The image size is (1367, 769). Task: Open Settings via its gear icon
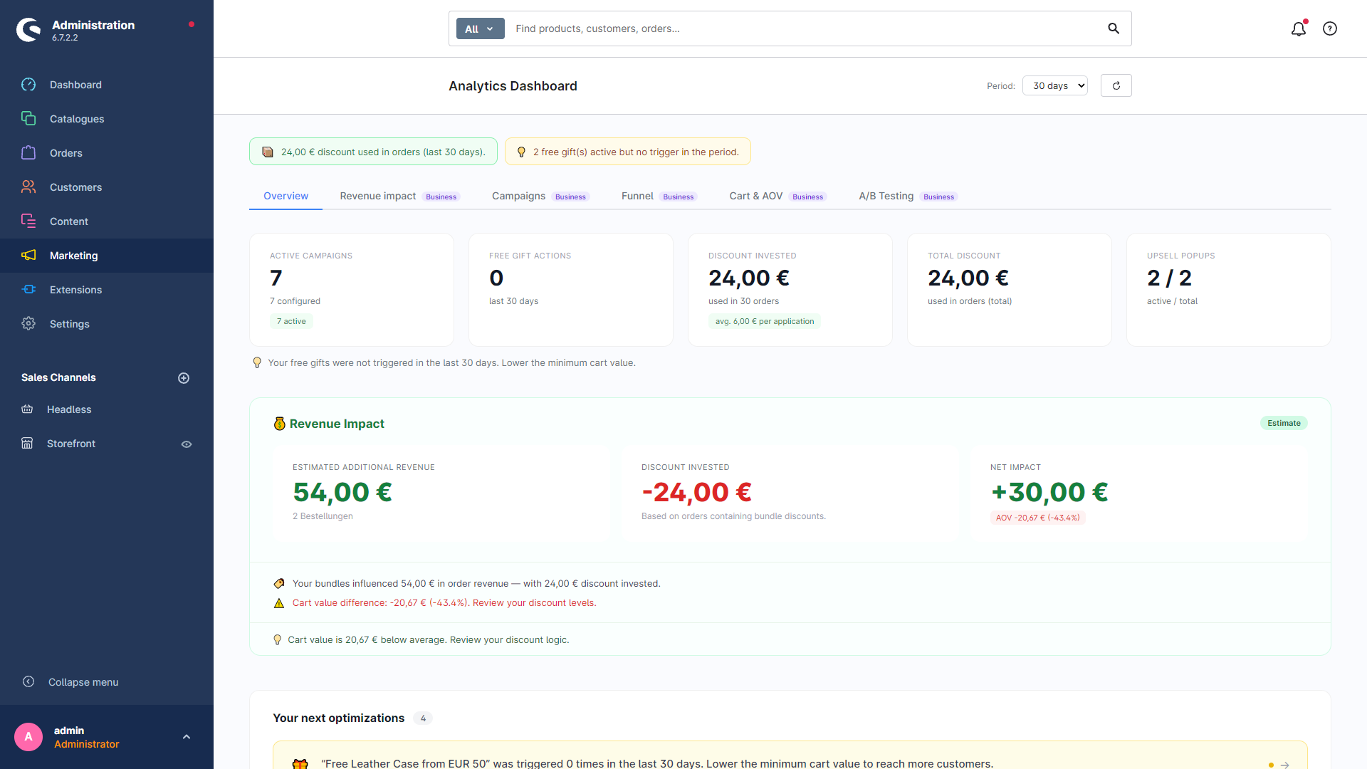[28, 324]
